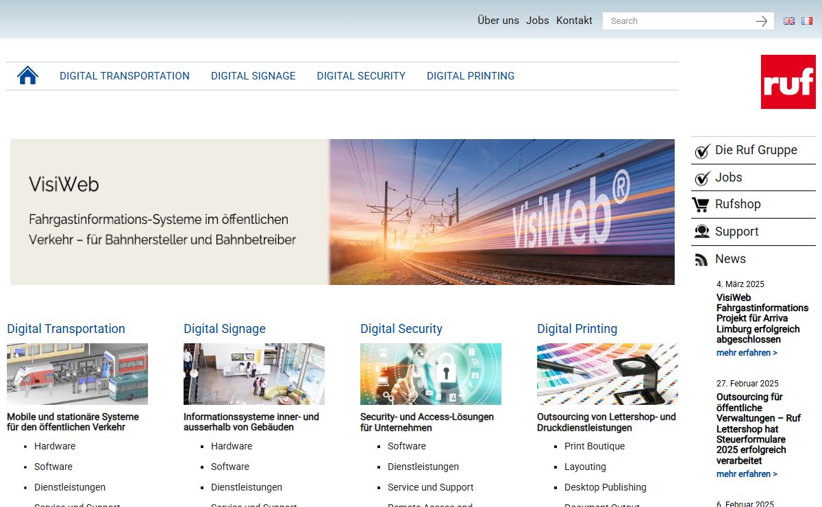Open the Digital Transportation section heading
This screenshot has height=507, width=822.
66,329
